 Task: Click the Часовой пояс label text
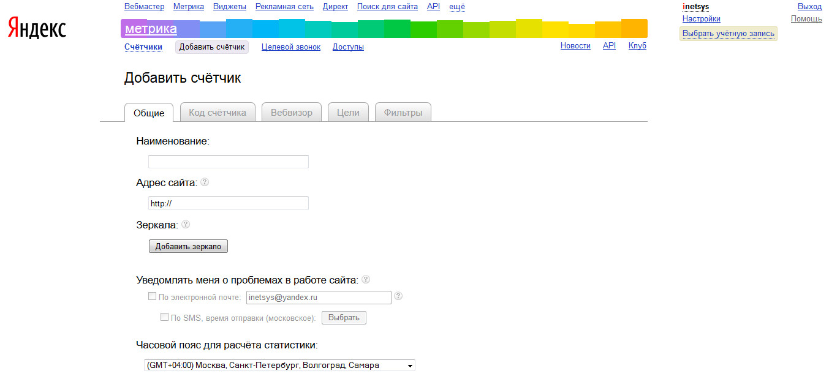(x=227, y=345)
